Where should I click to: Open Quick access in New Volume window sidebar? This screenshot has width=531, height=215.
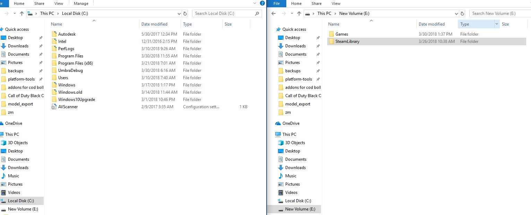(x=294, y=29)
